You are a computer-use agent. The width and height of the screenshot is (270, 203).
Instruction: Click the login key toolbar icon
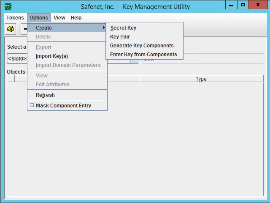point(11,29)
